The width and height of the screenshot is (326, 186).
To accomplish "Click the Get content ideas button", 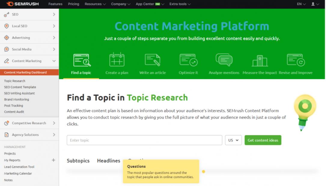I will pos(263,140).
